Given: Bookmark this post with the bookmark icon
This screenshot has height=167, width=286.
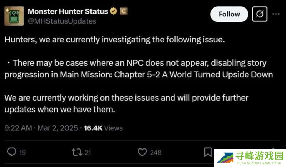Looking at the screenshot, I should point(208,152).
